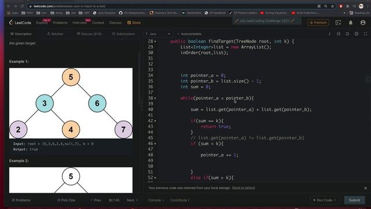Open the LeetCode user account icon
371x209 pixels.
click(x=363, y=23)
